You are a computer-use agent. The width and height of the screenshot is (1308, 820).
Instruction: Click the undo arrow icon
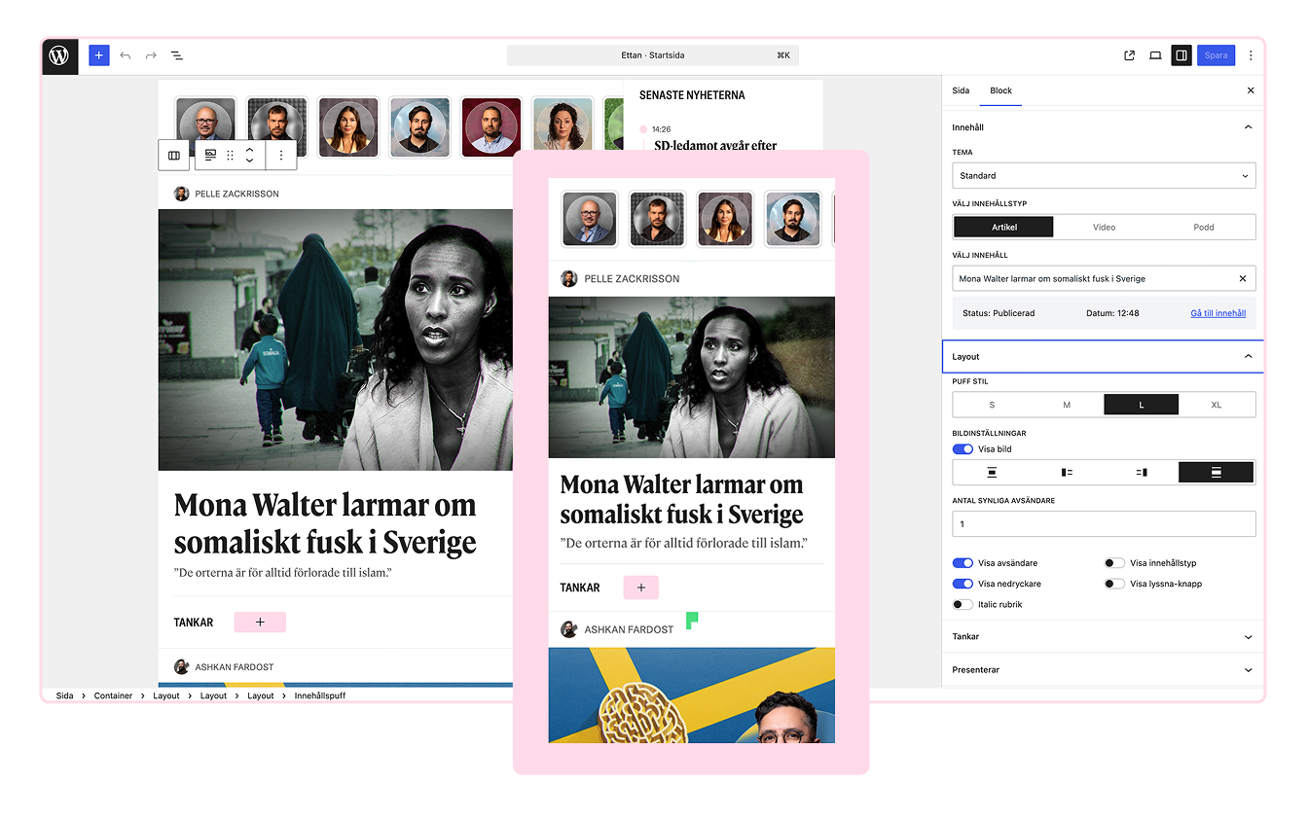(125, 55)
